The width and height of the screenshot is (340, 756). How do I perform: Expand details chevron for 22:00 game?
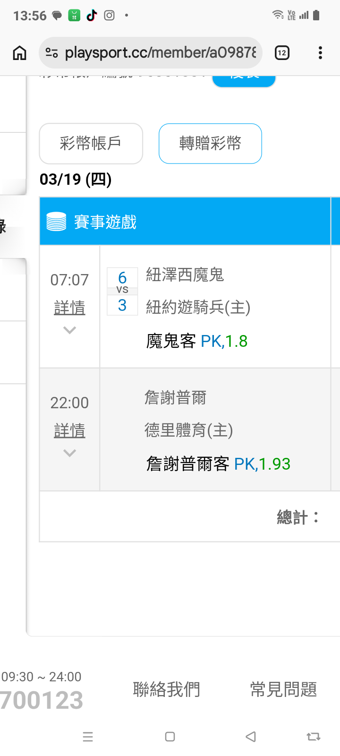point(69,453)
